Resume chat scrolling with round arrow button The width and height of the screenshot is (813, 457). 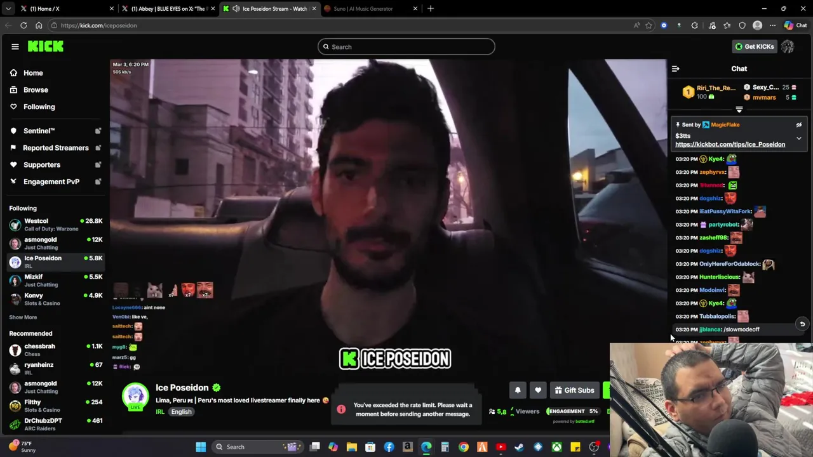point(802,324)
